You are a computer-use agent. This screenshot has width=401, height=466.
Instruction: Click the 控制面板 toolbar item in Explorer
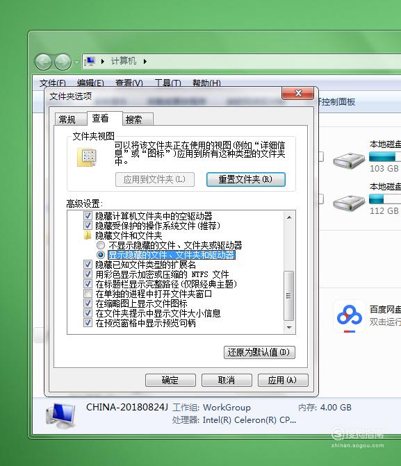pyautogui.click(x=338, y=102)
